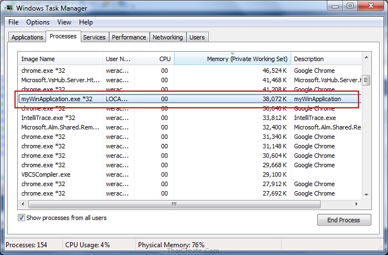The width and height of the screenshot is (388, 255).
Task: Sort by Image Name column header
Action: click(x=60, y=59)
